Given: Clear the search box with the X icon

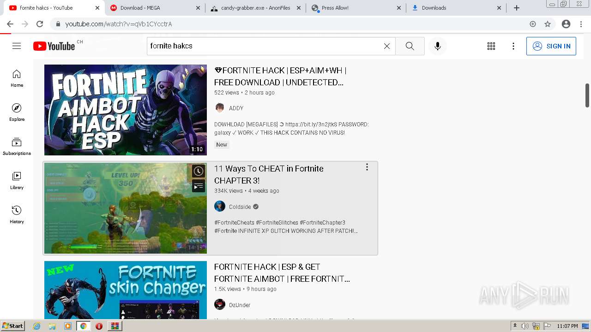Looking at the screenshot, I should 387,46.
